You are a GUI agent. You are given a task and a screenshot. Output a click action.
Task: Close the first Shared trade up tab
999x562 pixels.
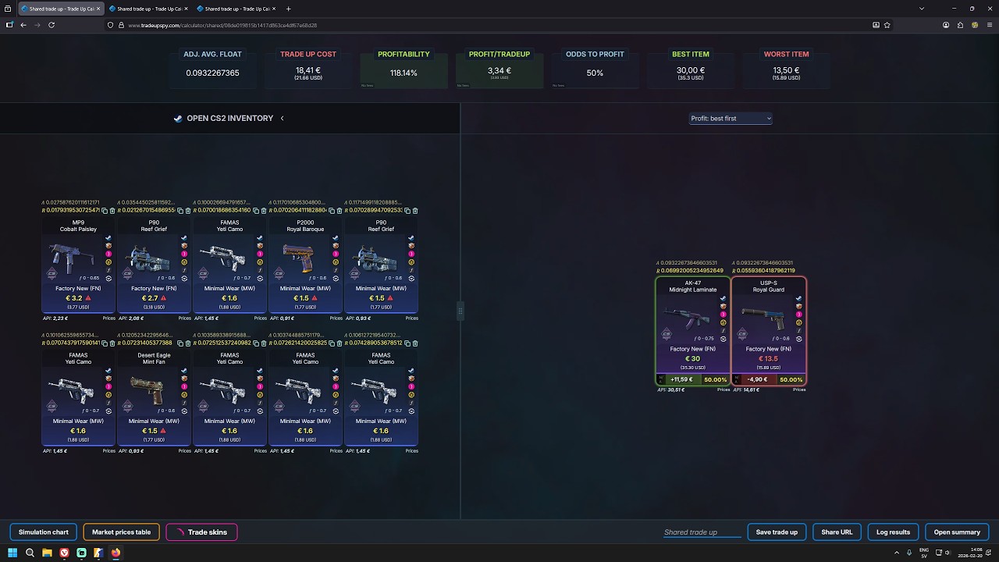pos(98,9)
